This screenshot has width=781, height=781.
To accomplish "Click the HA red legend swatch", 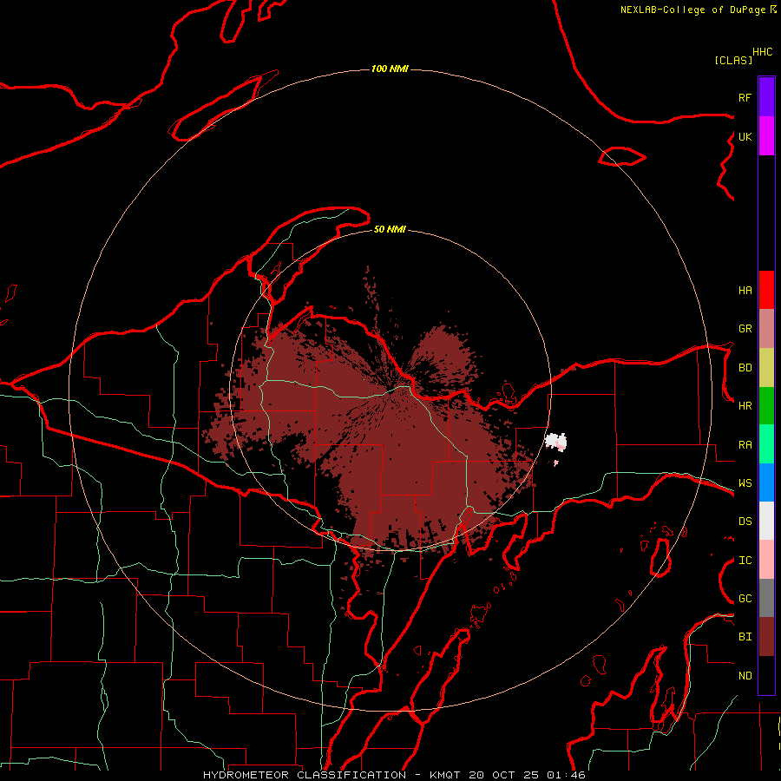I will pos(766,290).
